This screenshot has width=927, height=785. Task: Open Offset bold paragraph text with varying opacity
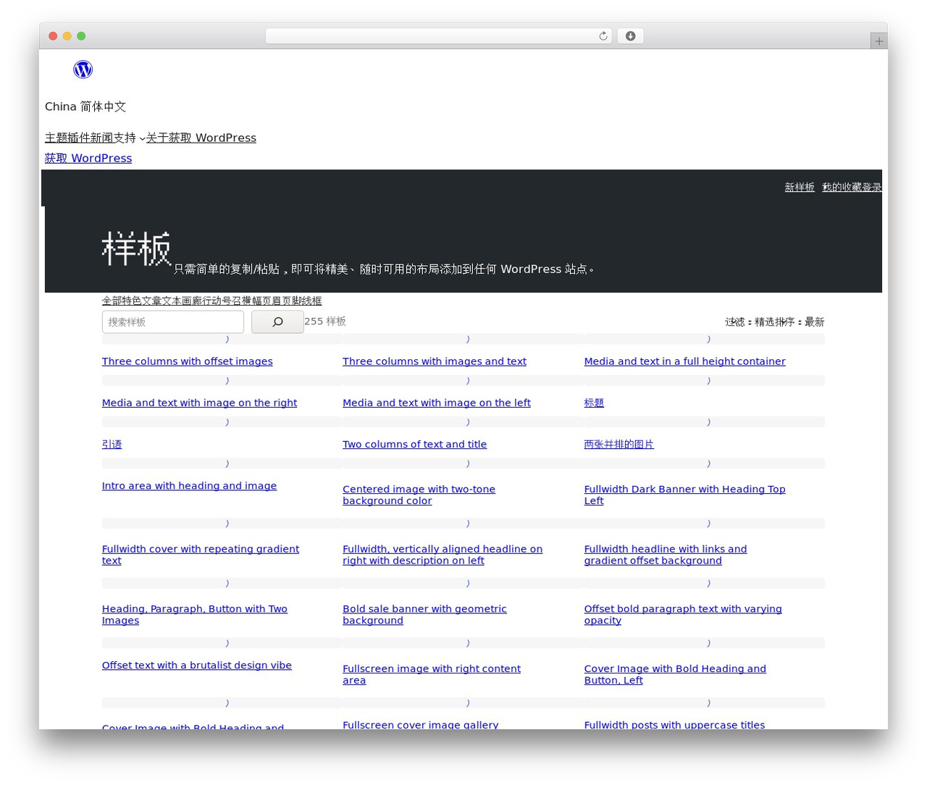point(683,615)
